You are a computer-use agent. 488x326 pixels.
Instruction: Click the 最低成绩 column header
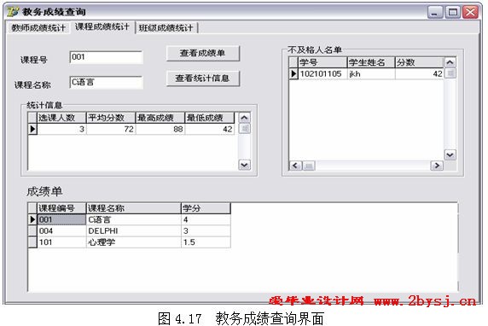click(x=210, y=118)
